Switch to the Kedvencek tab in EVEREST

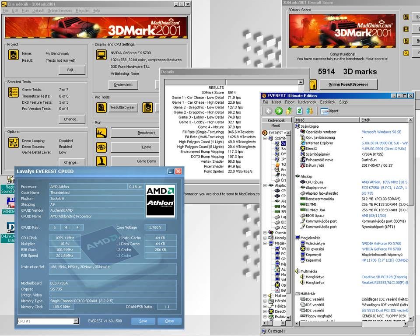pos(276,120)
